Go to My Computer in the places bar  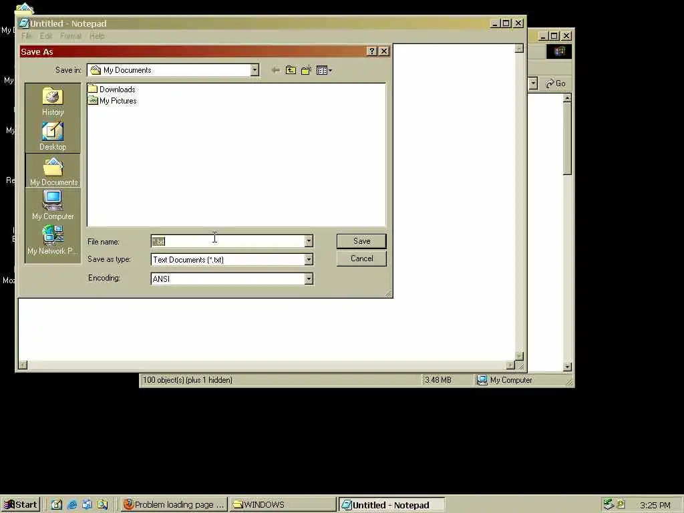[53, 205]
